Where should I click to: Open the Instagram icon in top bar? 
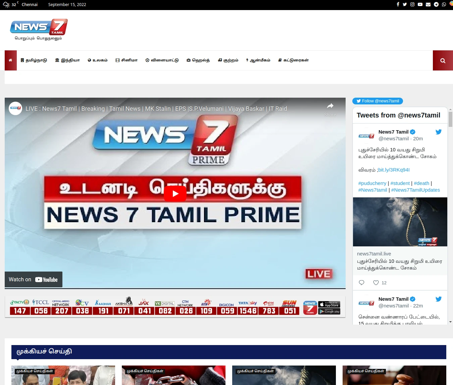coord(412,4)
